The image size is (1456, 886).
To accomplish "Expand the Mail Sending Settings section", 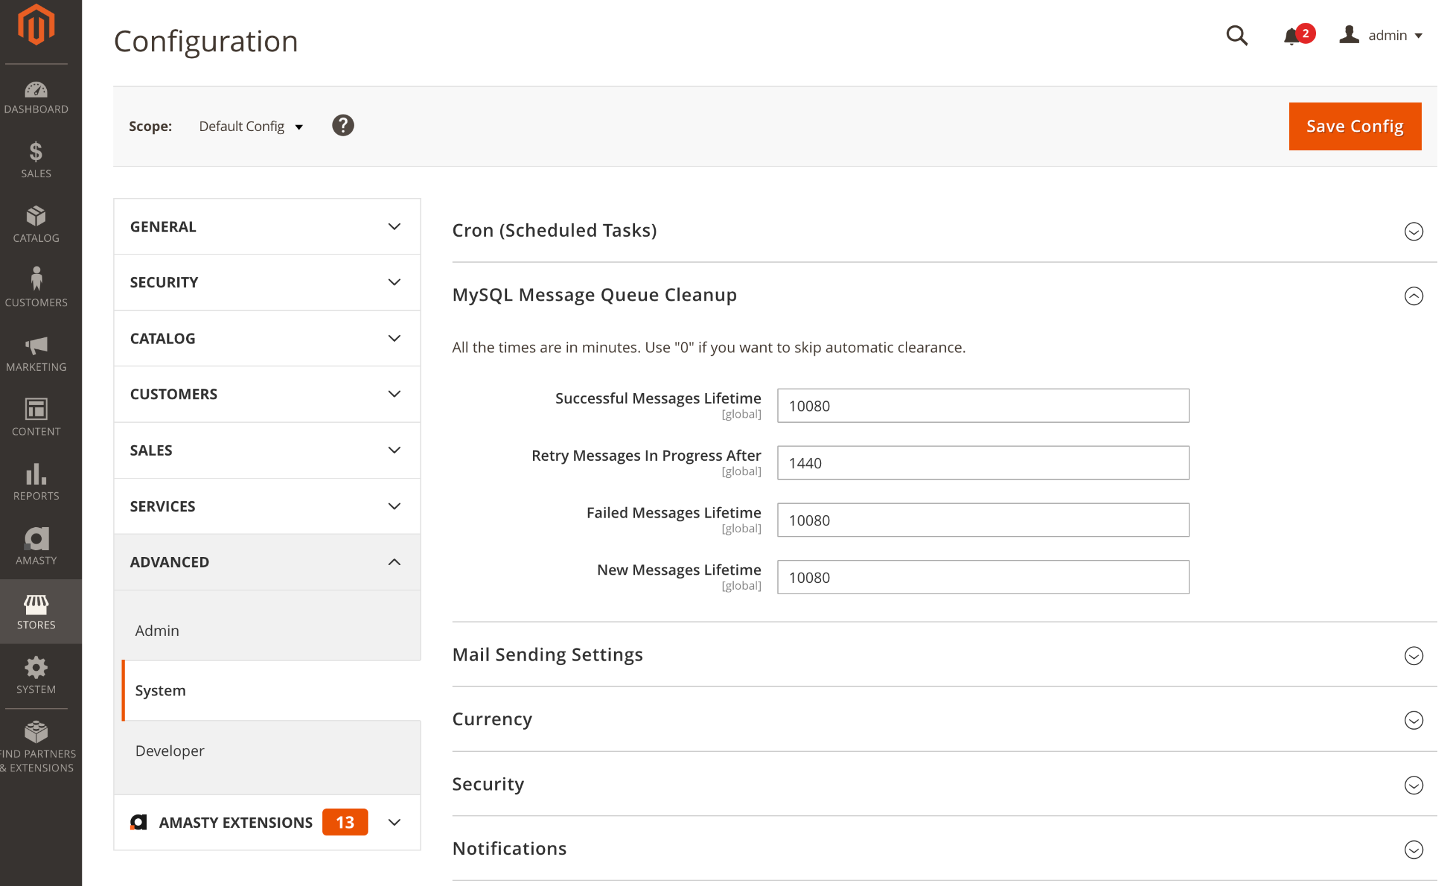I will tap(1414, 656).
